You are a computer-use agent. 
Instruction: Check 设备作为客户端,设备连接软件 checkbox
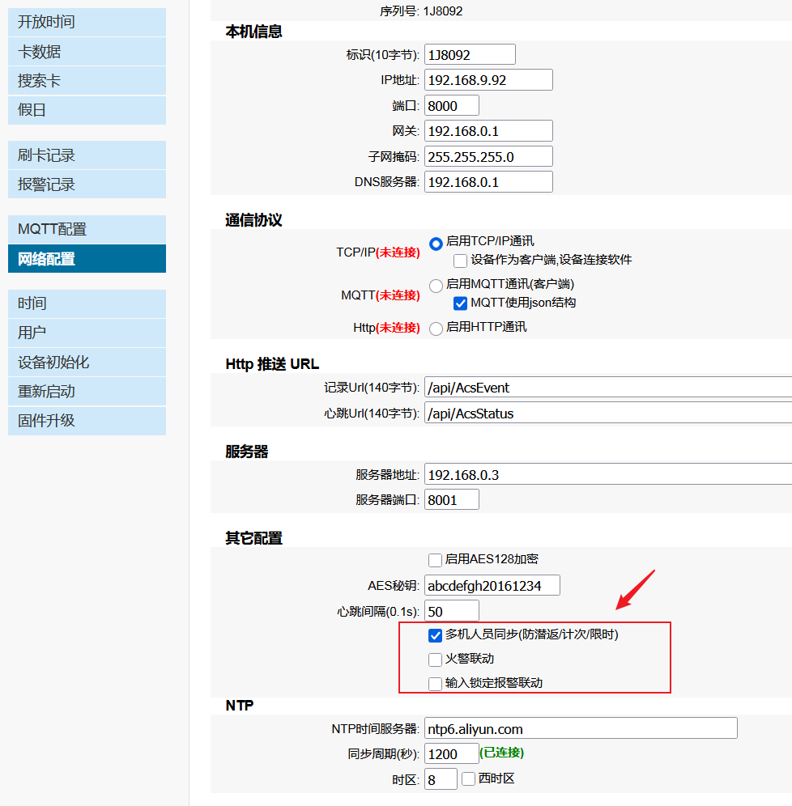coord(460,261)
